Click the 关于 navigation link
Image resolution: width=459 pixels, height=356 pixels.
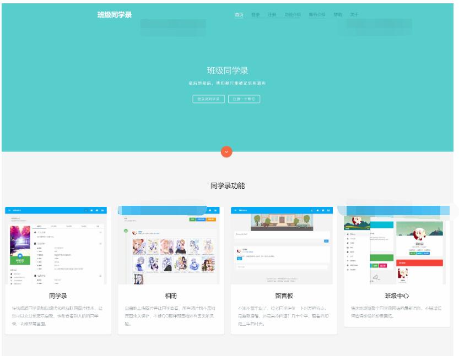point(354,15)
